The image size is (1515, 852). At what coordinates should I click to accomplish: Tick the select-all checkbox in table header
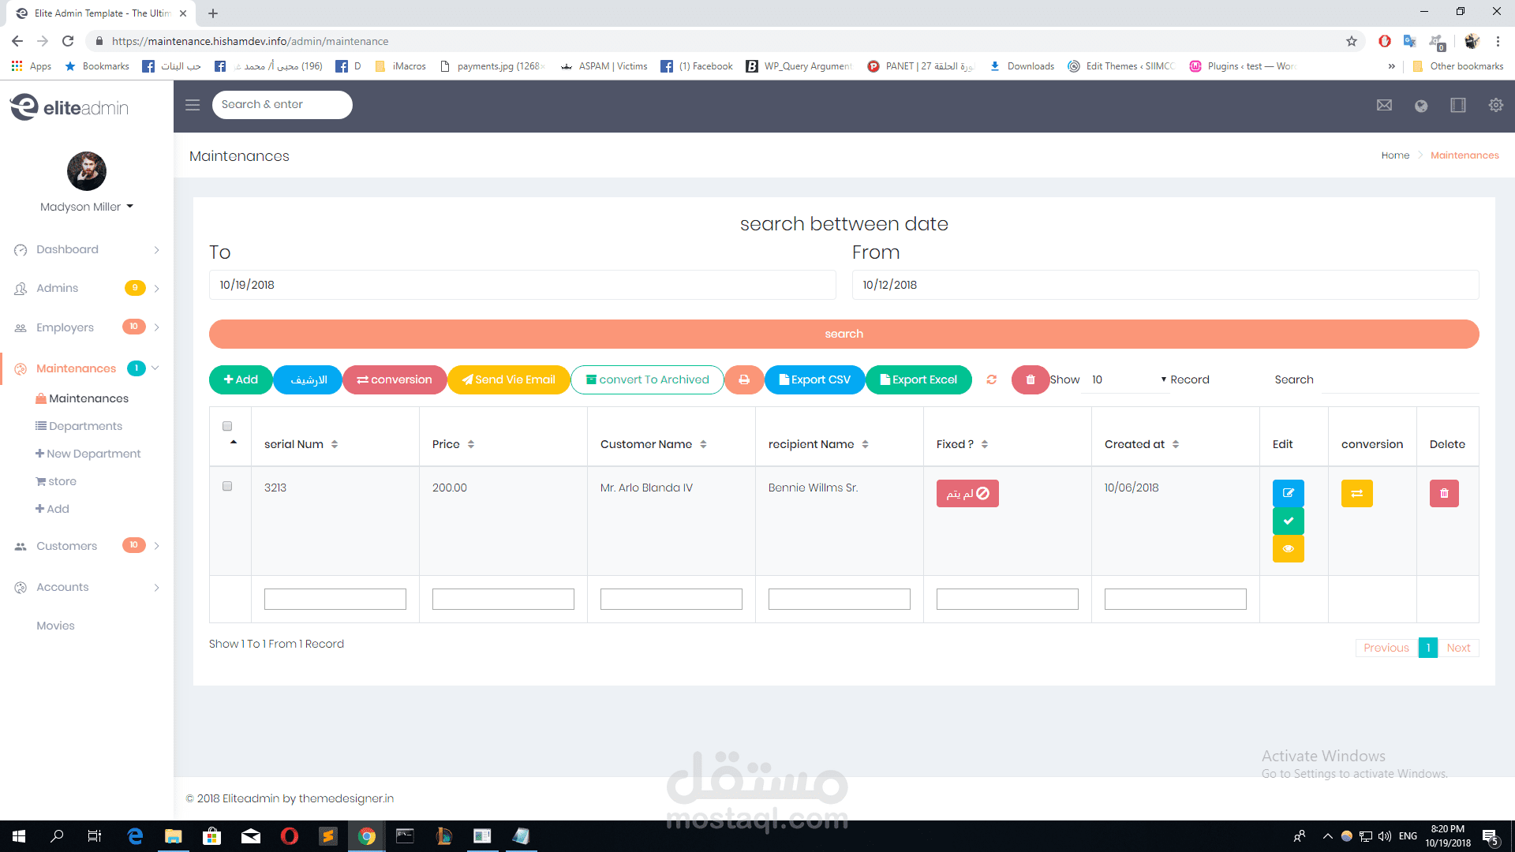click(x=227, y=426)
